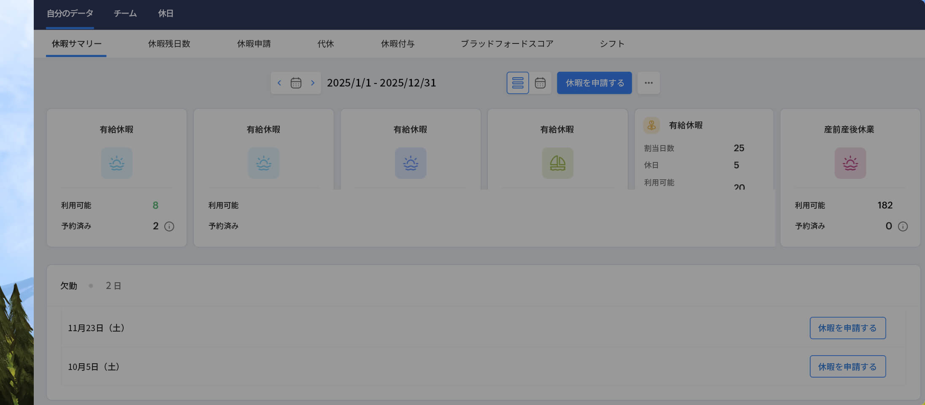Switch to list view mode
925x405 pixels.
point(517,83)
